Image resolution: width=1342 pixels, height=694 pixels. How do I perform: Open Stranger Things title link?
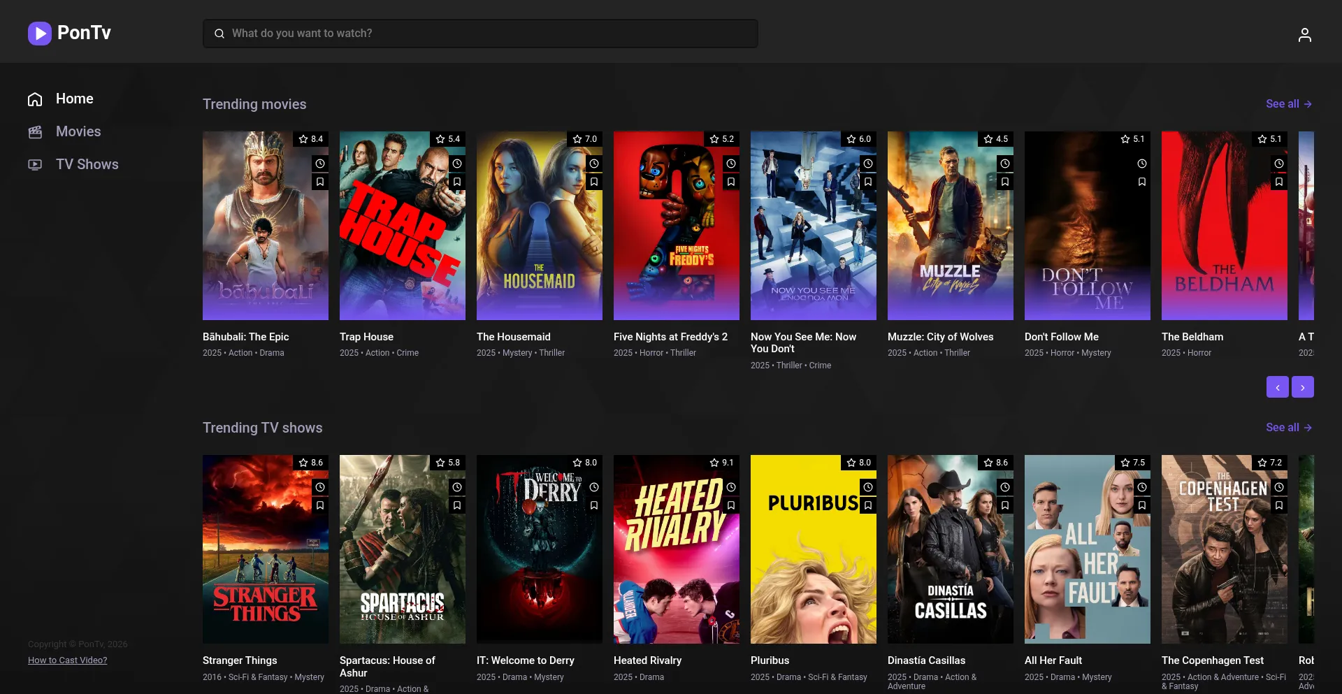(240, 660)
